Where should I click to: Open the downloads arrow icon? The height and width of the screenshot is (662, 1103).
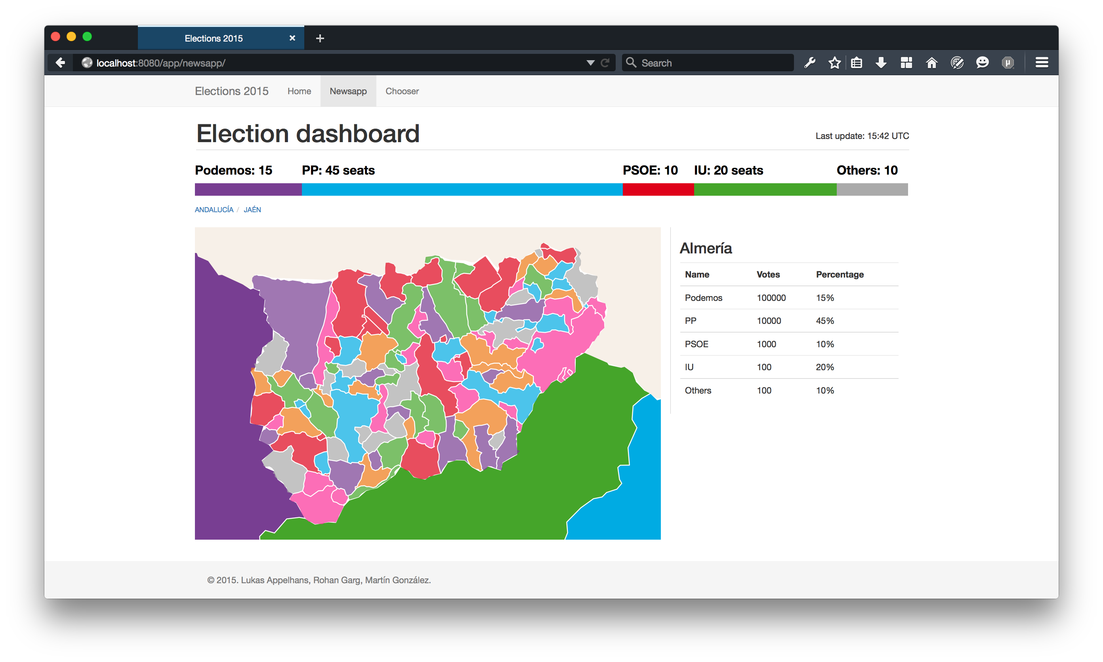tap(881, 63)
